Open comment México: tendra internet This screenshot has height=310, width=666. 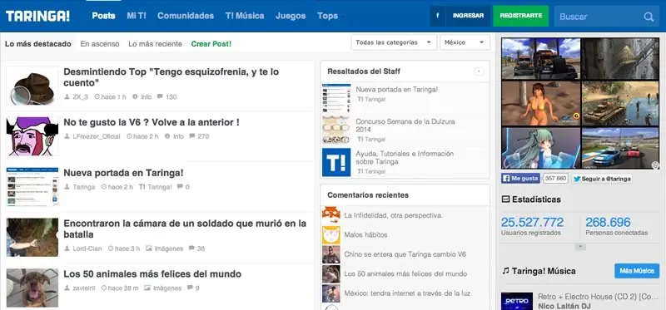(407, 293)
